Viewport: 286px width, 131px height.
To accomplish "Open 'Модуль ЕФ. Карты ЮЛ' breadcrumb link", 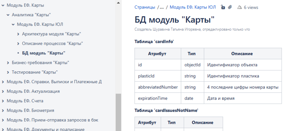I will 193,7.
